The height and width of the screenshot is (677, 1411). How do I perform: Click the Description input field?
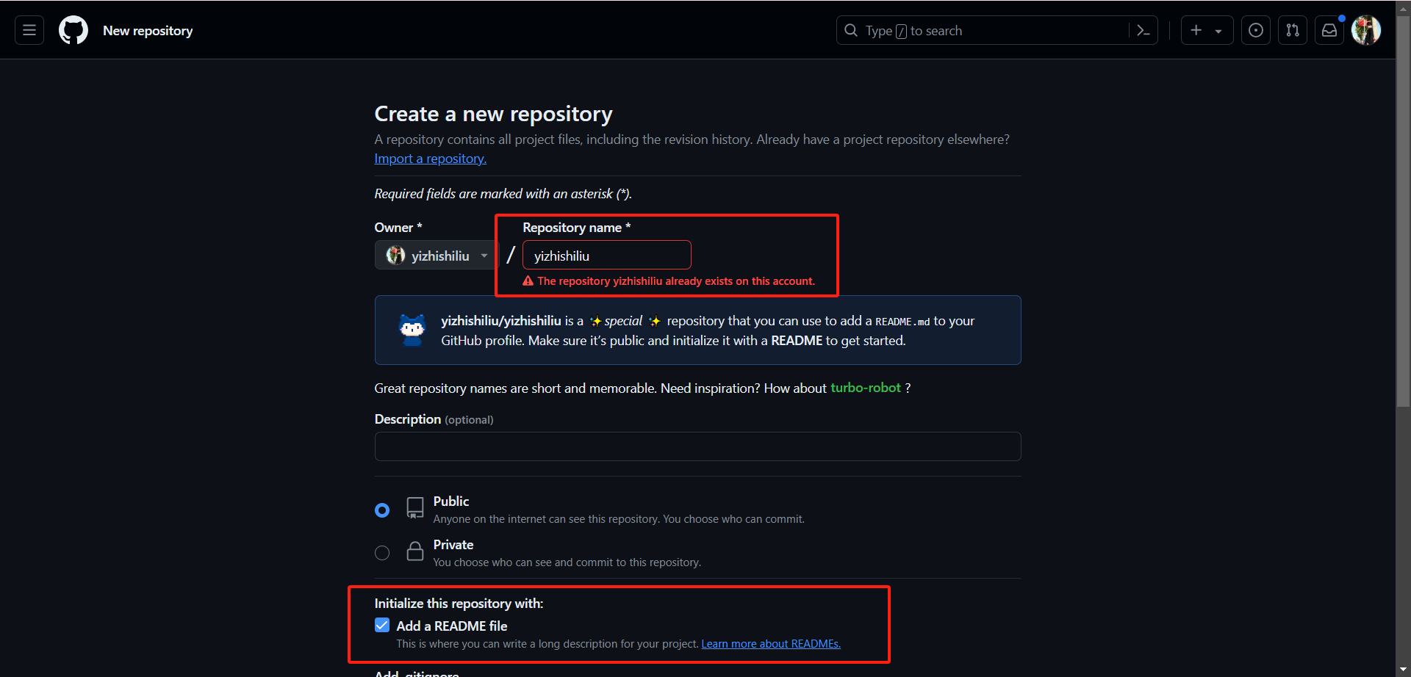[x=697, y=446]
